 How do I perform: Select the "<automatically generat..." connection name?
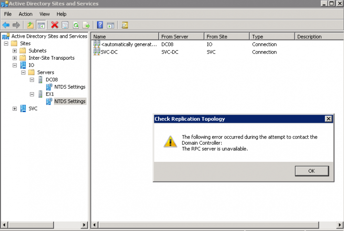point(129,44)
